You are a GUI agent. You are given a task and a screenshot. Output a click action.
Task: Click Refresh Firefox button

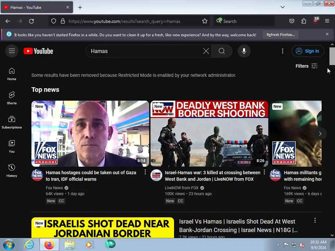coord(280,35)
